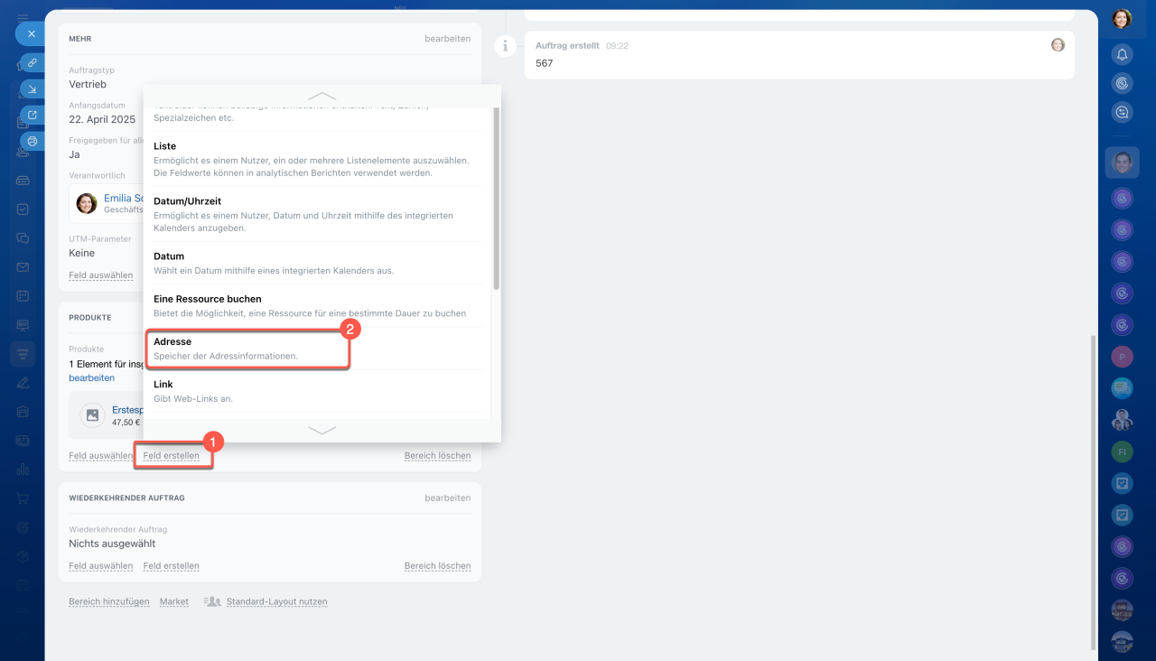Image resolution: width=1156 pixels, height=661 pixels.
Task: Copy the order link with chain icon
Action: tap(33, 63)
